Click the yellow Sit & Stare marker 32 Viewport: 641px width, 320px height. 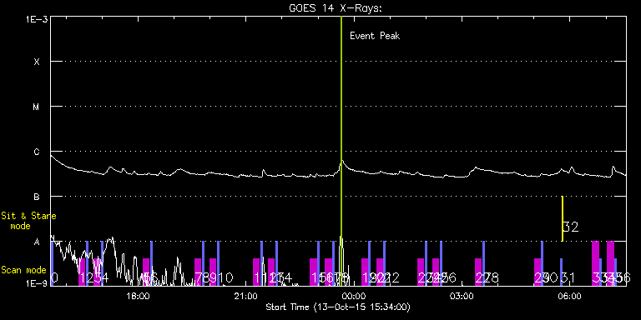point(562,219)
